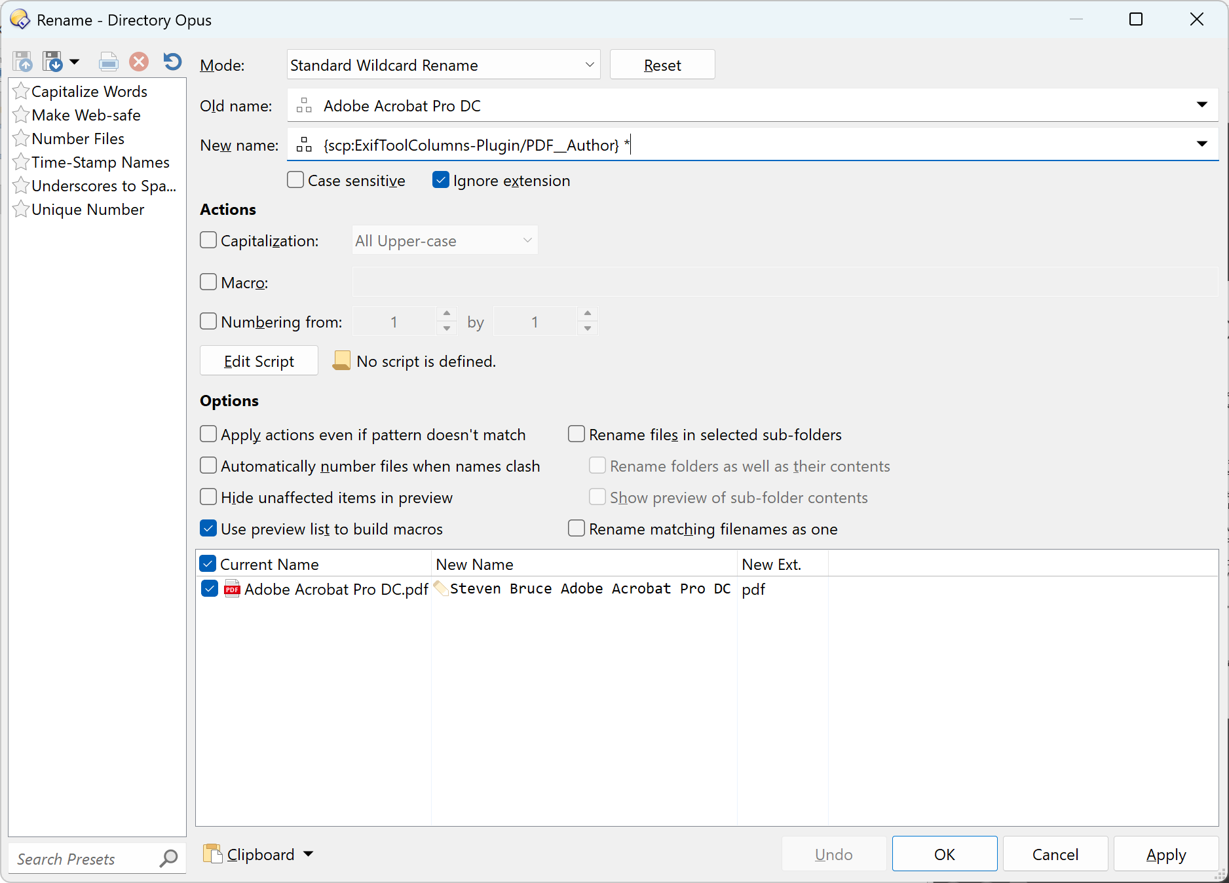Viewport: 1229px width, 883px height.
Task: Enable Automatically number files when names clash
Action: 208,466
